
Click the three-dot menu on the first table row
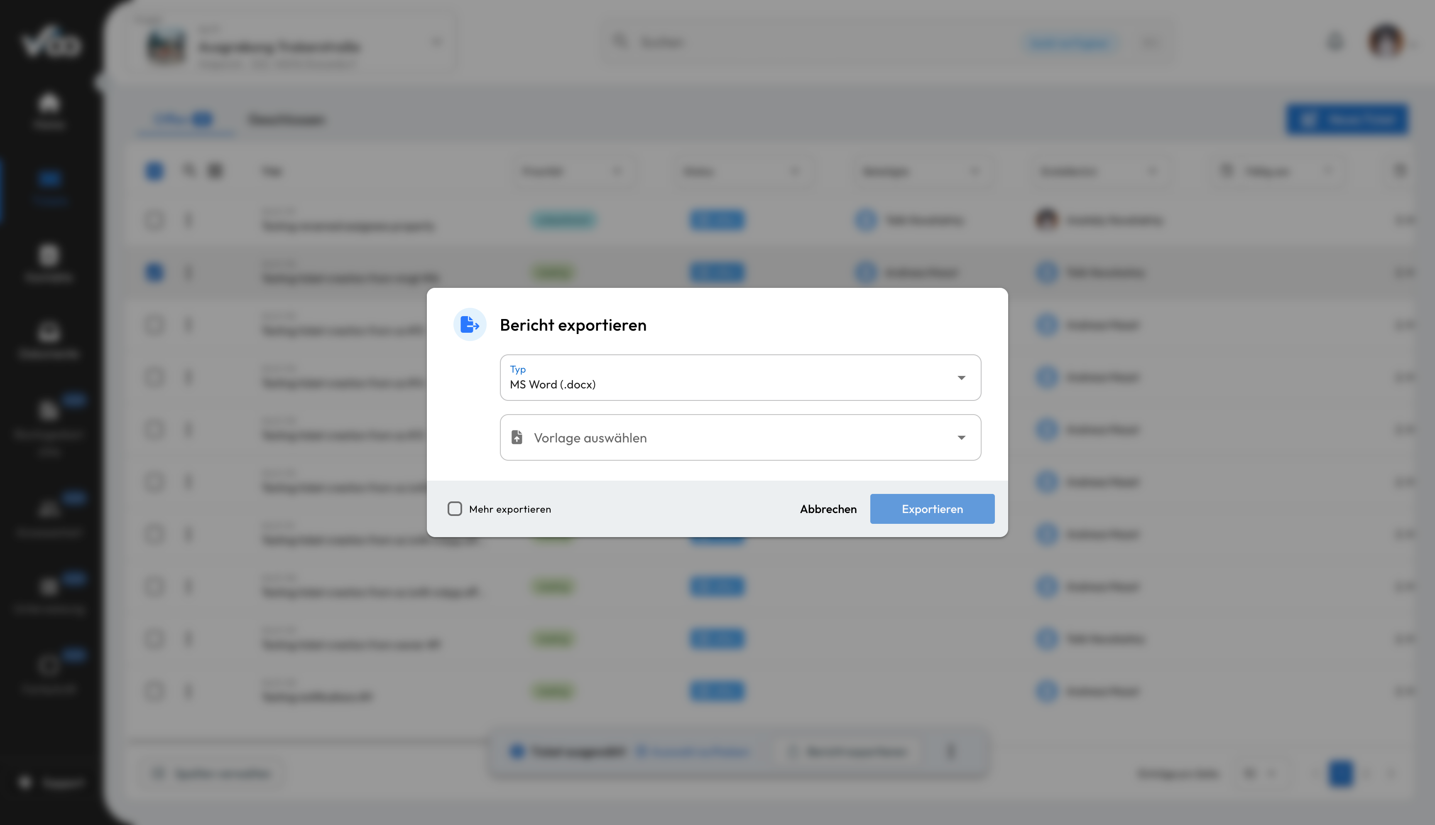click(189, 221)
